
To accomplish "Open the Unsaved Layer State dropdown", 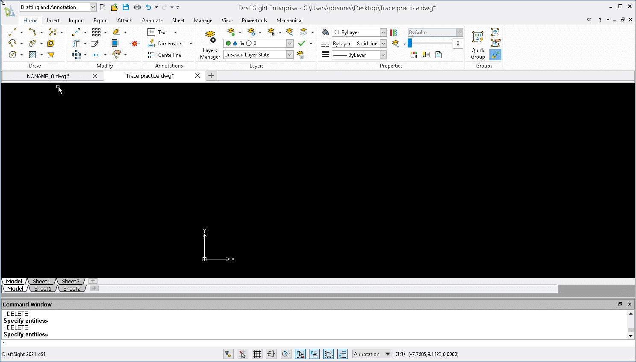I will coord(258,55).
